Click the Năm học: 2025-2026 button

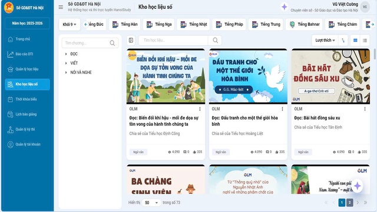point(28,23)
